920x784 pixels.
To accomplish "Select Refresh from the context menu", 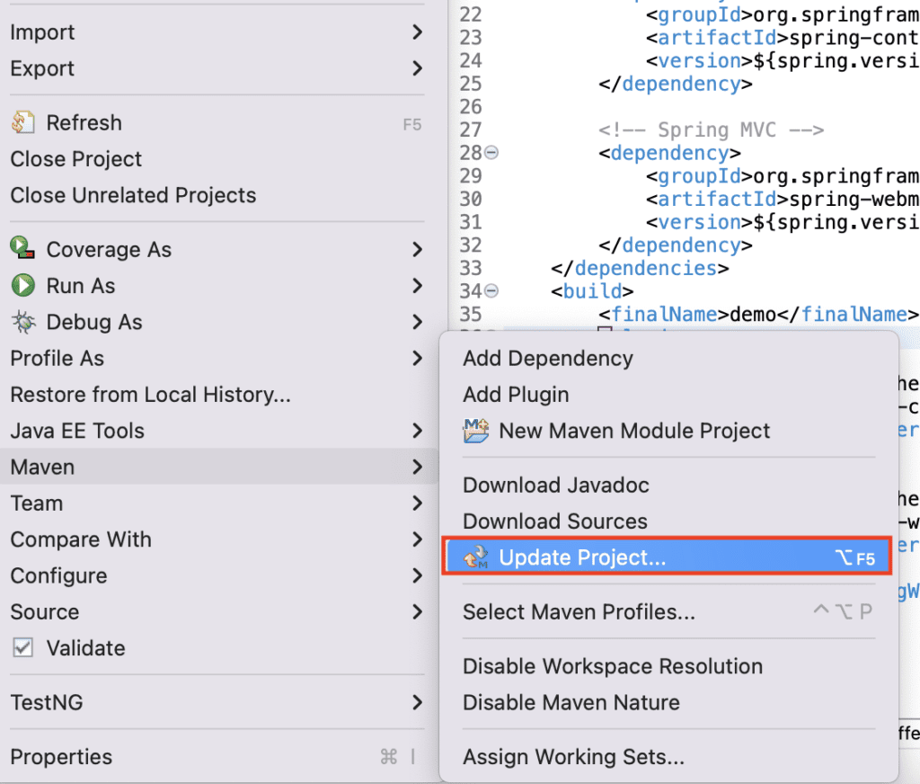I will coord(217,123).
